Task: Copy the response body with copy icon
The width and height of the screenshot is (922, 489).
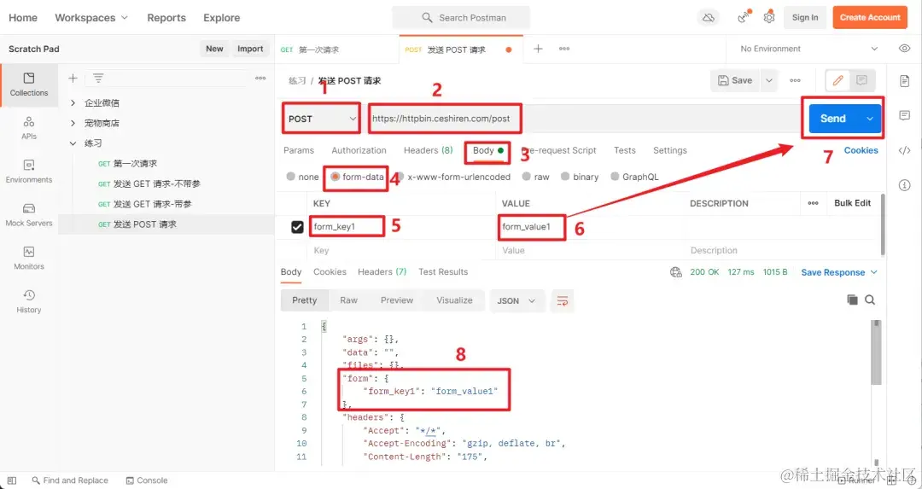Action: (852, 300)
